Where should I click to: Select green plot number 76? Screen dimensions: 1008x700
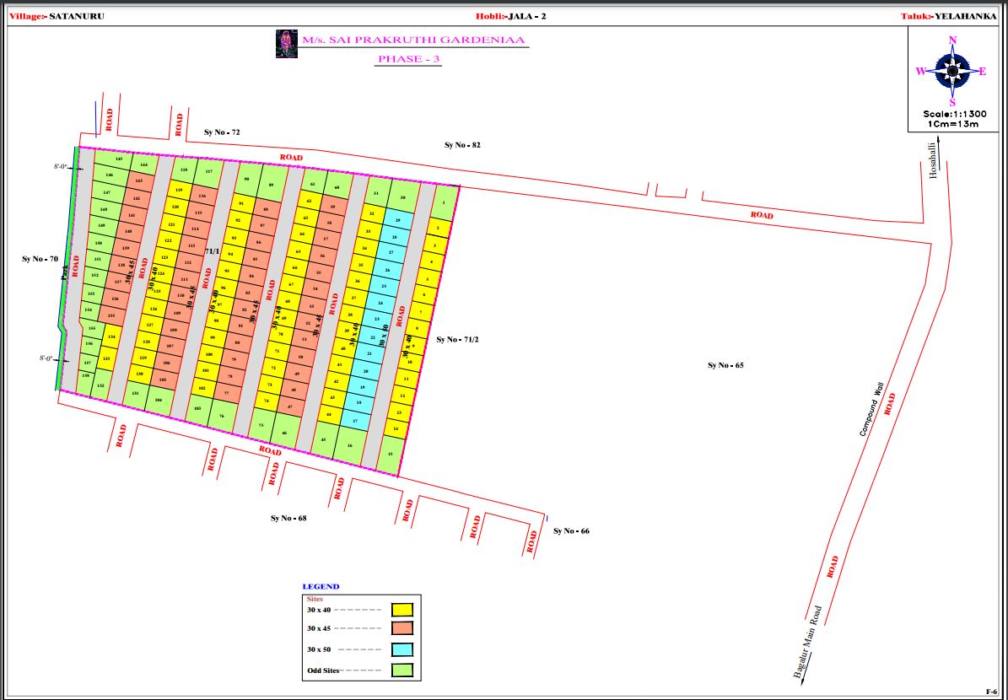tap(222, 416)
